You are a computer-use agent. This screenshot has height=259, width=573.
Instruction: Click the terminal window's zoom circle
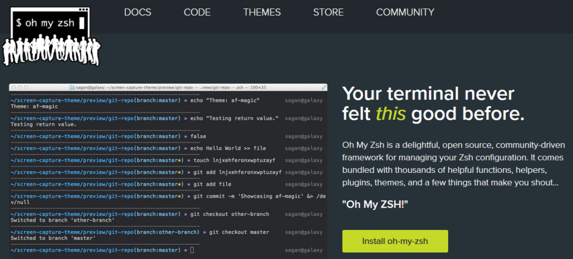click(26, 88)
